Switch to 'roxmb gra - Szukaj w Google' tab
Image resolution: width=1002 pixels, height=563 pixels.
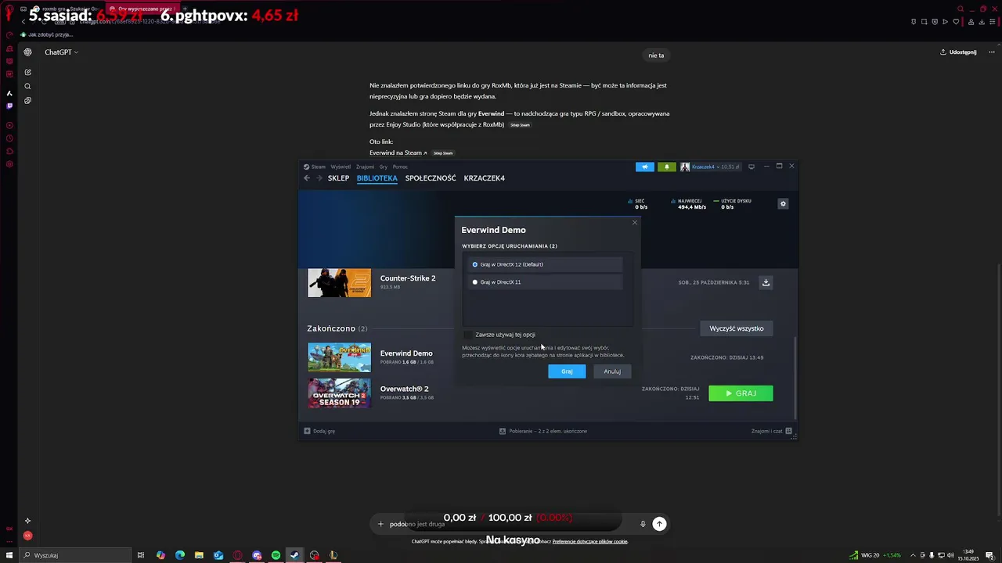[67, 9]
